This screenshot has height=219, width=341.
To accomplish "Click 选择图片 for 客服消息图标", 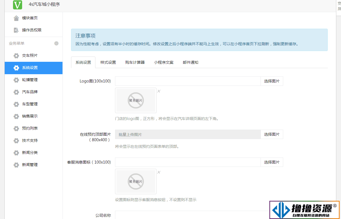I will [272, 162].
